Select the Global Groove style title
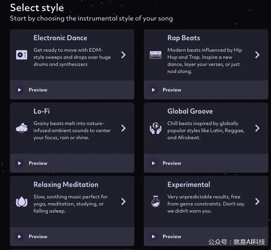 click(x=190, y=111)
